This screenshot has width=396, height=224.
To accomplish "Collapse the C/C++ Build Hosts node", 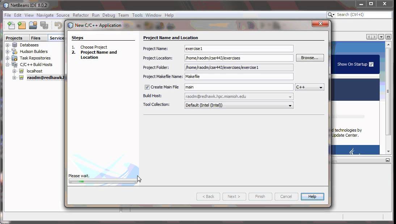I will pyautogui.click(x=7, y=65).
